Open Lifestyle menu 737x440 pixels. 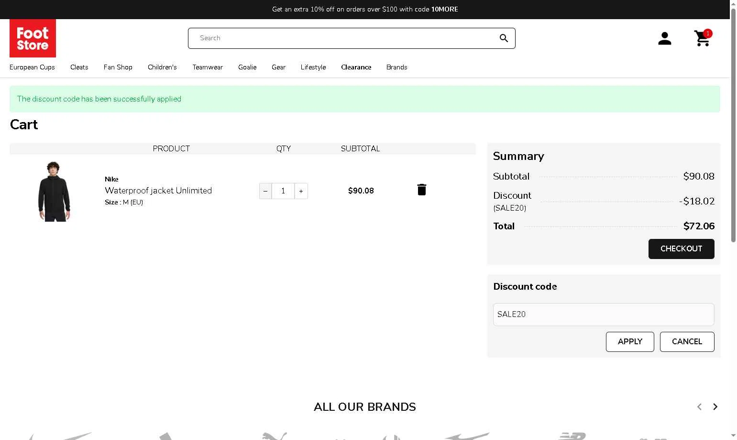[313, 67]
